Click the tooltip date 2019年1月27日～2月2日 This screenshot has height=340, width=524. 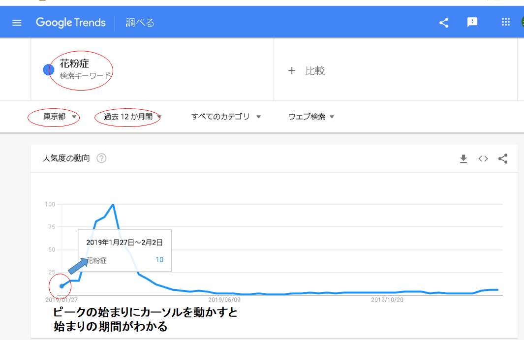(x=124, y=243)
